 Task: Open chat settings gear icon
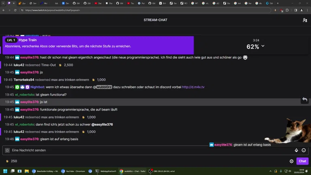[292, 161]
